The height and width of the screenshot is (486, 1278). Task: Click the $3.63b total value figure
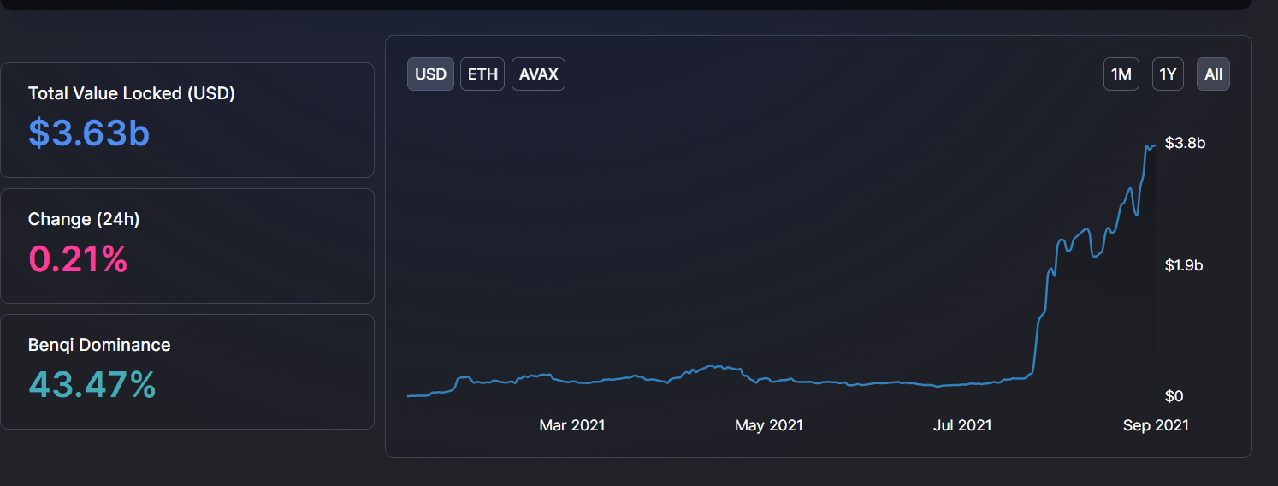pos(89,133)
